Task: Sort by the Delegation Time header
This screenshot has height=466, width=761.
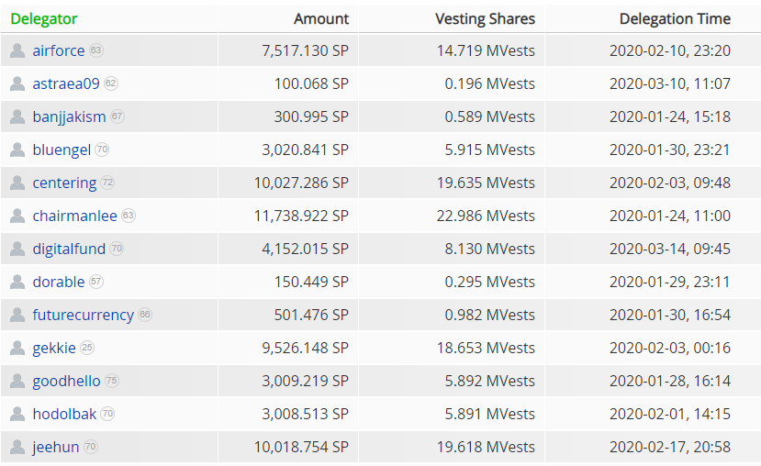Action: [x=675, y=18]
